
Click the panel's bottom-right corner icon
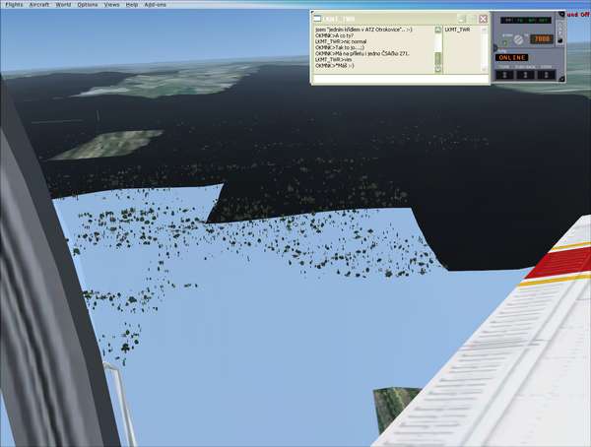561,79
